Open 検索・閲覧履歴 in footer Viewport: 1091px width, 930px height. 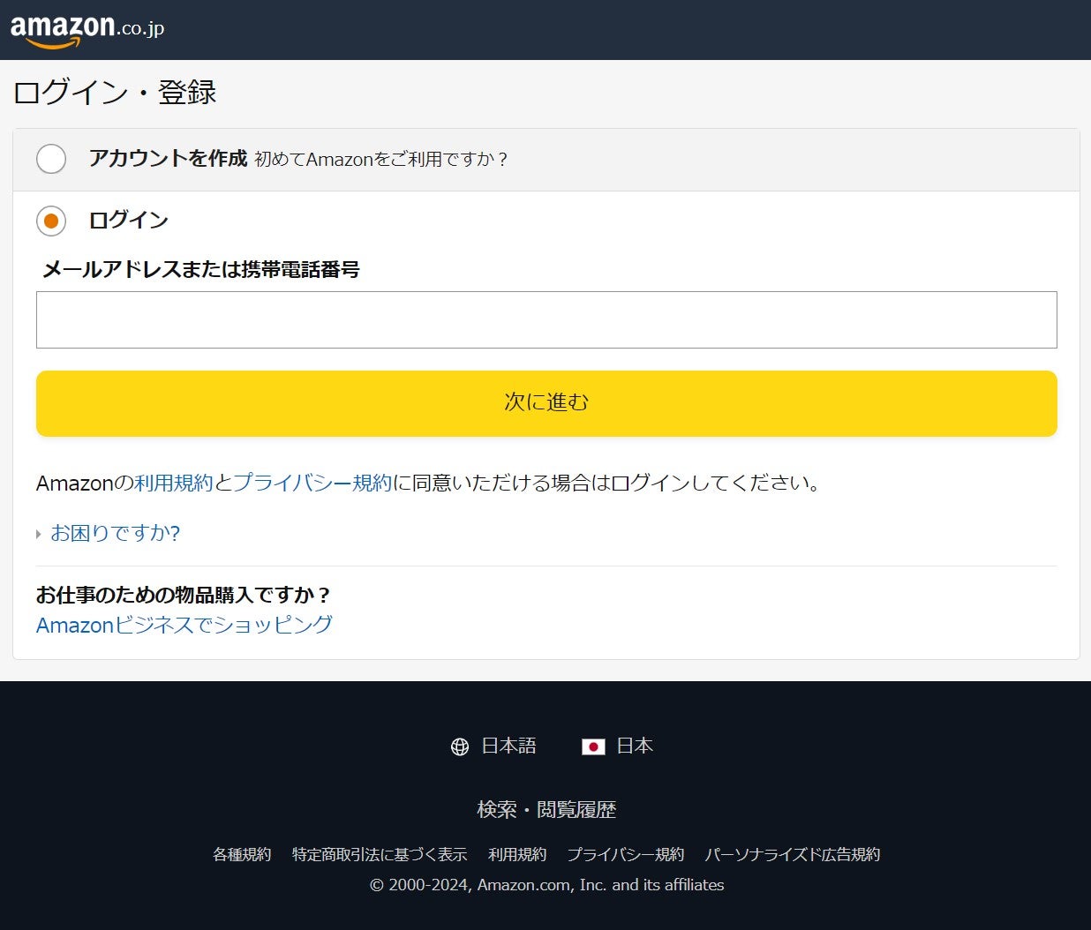click(546, 809)
